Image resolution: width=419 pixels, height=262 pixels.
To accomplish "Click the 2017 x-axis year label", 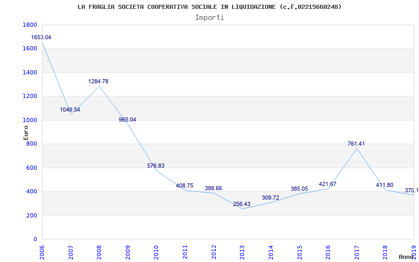I will point(357,253).
